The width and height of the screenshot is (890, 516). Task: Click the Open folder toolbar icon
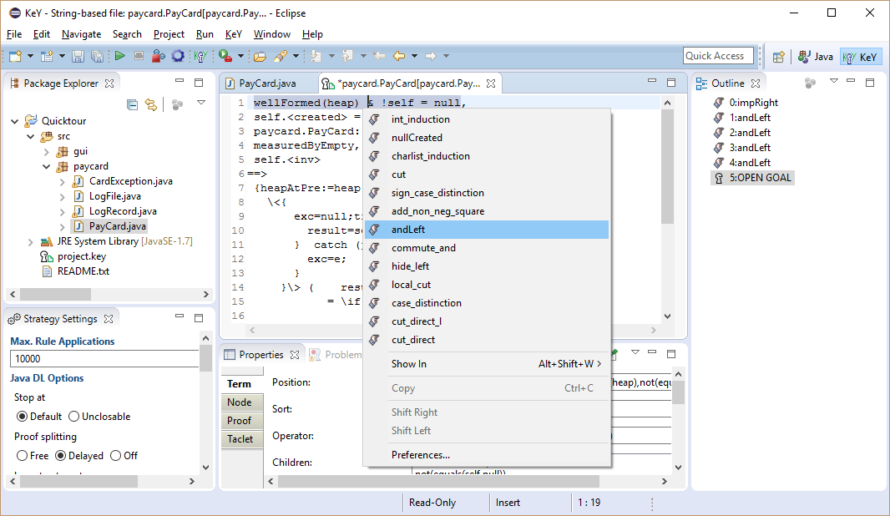[260, 56]
